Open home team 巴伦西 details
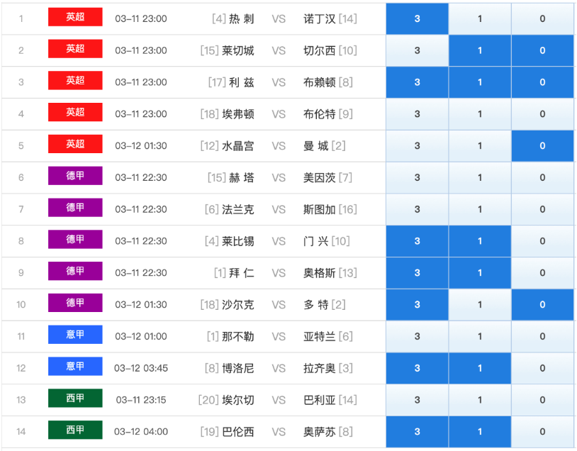The height and width of the screenshot is (451, 577). pyautogui.click(x=237, y=431)
